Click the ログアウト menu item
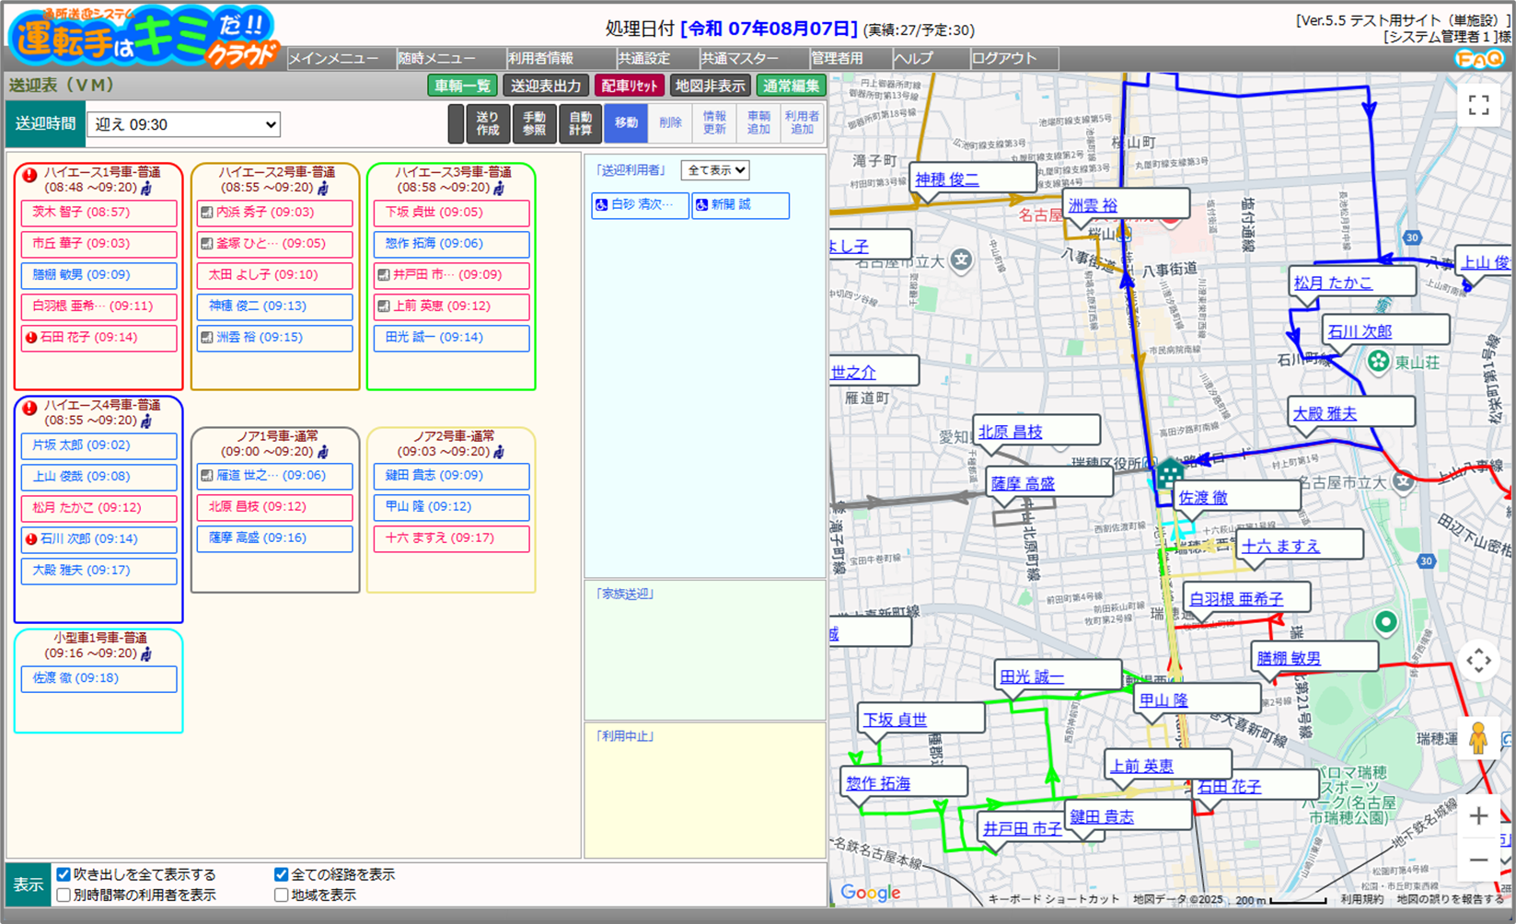 click(x=1004, y=59)
